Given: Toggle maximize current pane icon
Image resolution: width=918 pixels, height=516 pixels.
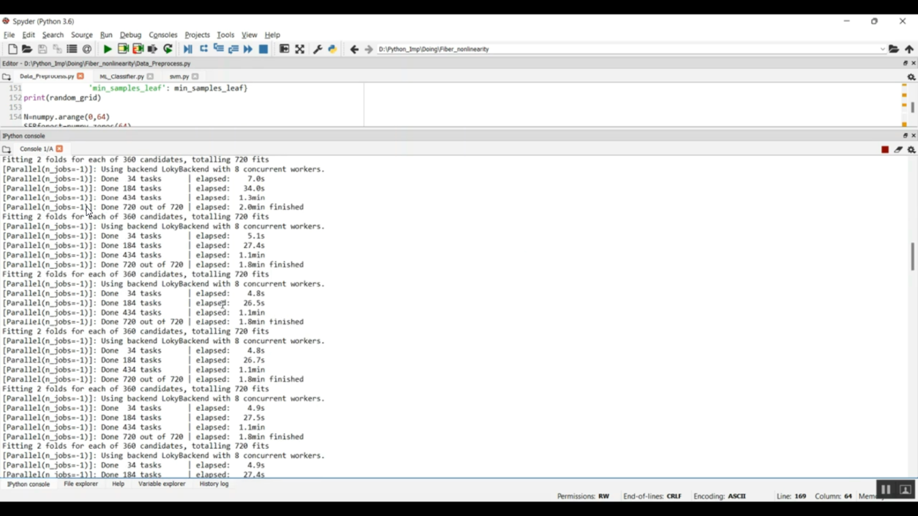Looking at the screenshot, I should 300,49.
